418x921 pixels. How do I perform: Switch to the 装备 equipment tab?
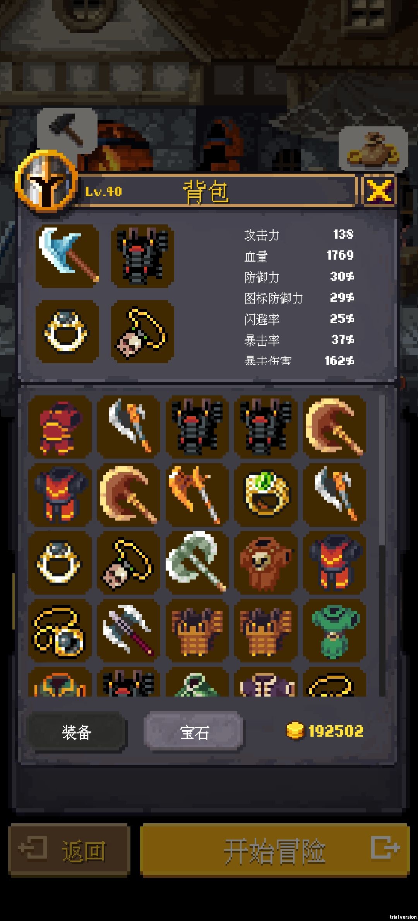pos(77,732)
